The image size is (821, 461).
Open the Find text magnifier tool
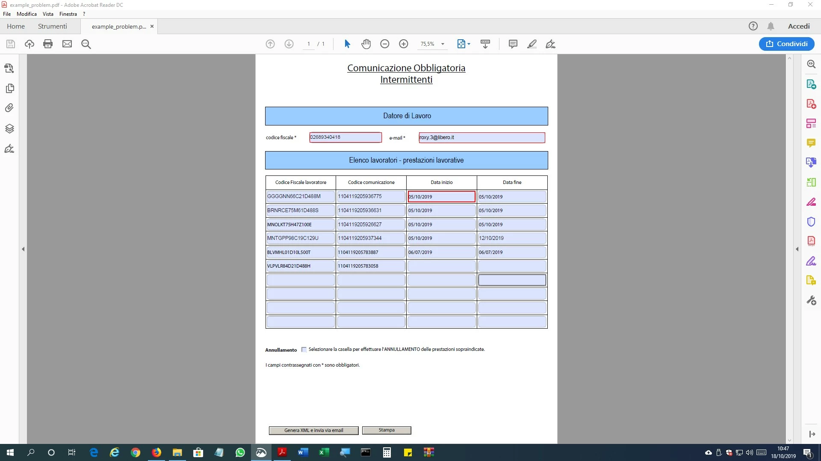click(x=86, y=44)
